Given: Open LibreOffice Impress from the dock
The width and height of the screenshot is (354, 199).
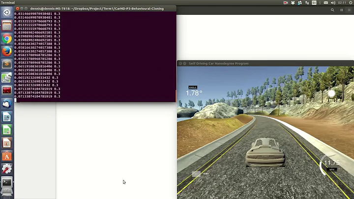Looking at the screenshot, I should click(x=7, y=143).
